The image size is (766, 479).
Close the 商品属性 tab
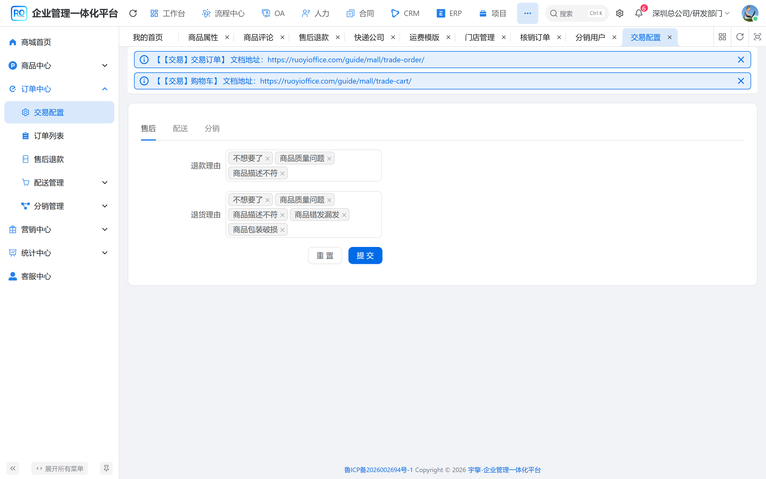point(227,37)
